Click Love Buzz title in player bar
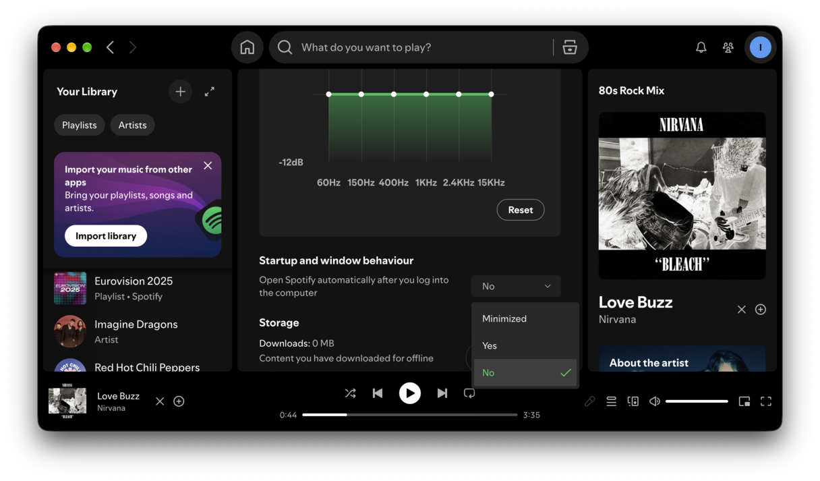This screenshot has height=481, width=820. (118, 396)
